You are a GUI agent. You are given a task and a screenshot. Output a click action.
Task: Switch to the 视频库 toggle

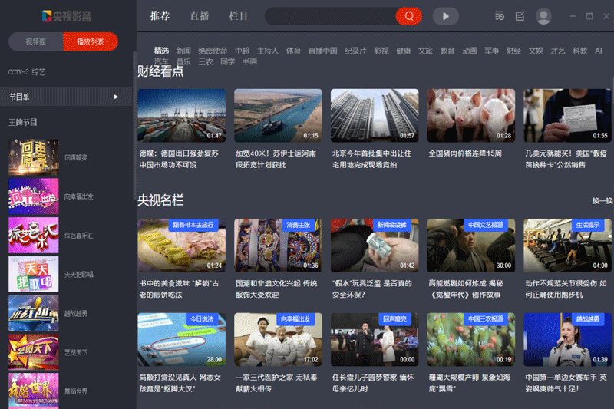(36, 42)
